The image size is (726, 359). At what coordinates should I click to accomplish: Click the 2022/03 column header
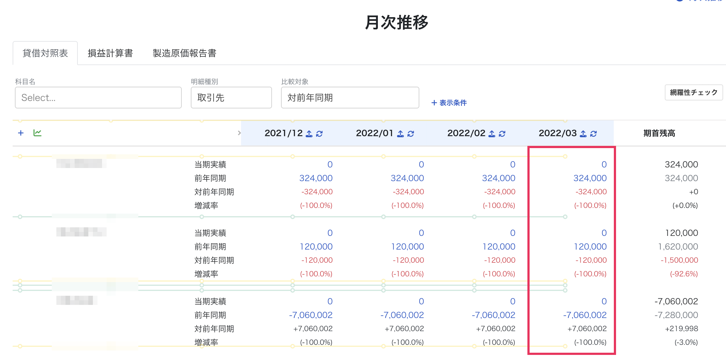click(x=557, y=133)
